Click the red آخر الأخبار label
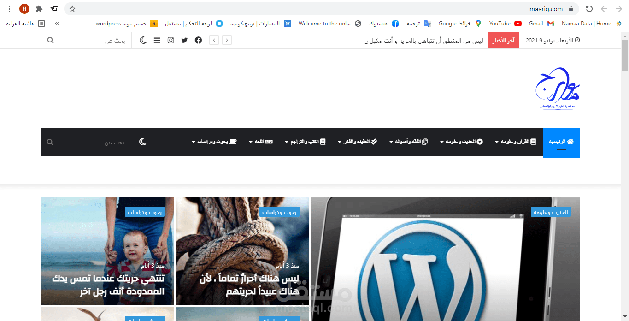The height and width of the screenshot is (321, 629). pos(503,41)
